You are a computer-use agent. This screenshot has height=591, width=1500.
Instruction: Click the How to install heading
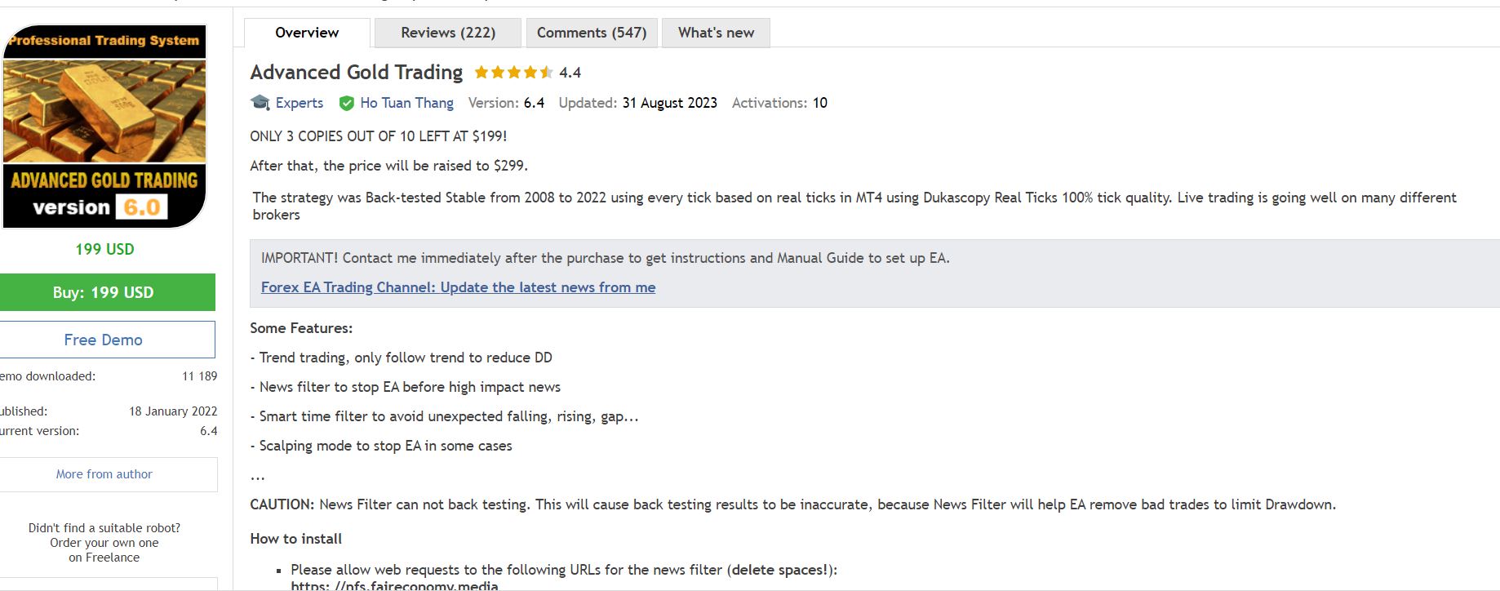(295, 539)
